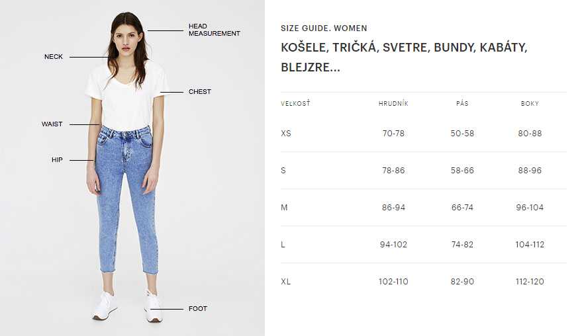
Task: Select the XS size row
Action: [x=424, y=133]
